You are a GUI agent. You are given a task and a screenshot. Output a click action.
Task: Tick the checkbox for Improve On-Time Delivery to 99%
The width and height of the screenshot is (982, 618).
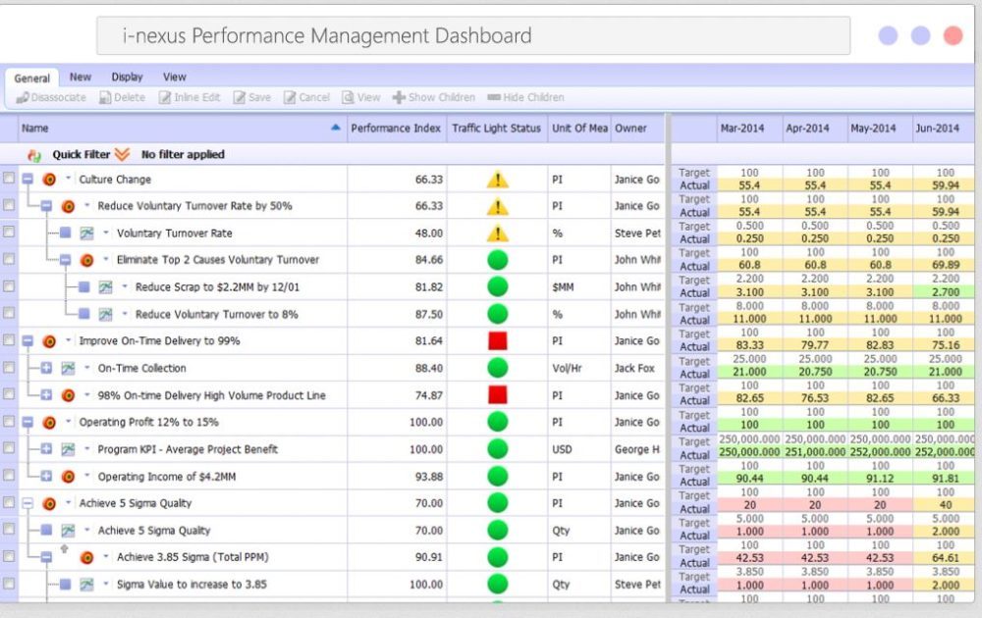click(9, 340)
